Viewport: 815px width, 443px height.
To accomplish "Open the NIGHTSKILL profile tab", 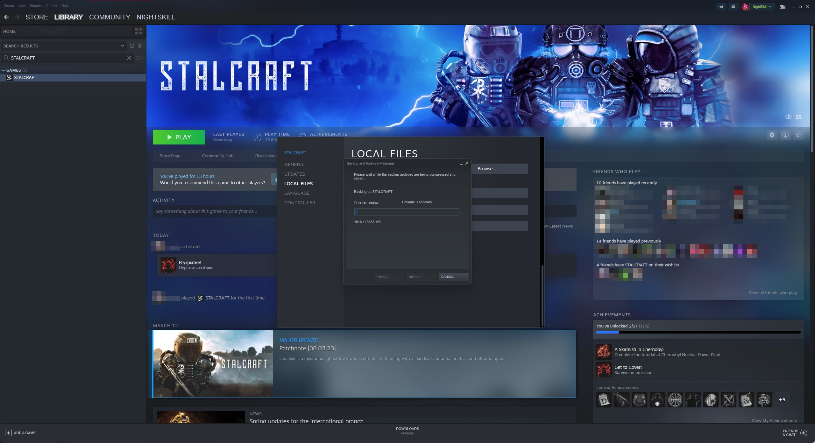I will click(x=156, y=17).
